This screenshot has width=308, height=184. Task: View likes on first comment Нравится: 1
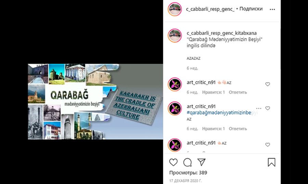[x=213, y=92]
